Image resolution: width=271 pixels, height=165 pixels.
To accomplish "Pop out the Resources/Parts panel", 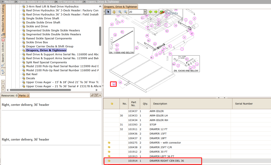I will click(96, 95).
